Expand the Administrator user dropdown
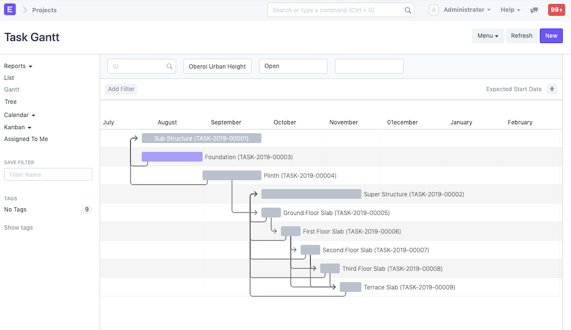Viewport: 571px width, 330px height. 467,10
